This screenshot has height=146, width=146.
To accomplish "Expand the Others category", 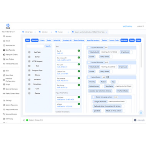I will click(x=29, y=75).
